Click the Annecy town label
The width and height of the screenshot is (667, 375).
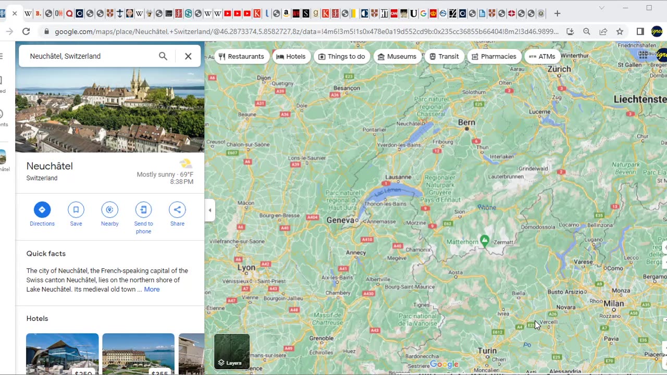tap(356, 253)
